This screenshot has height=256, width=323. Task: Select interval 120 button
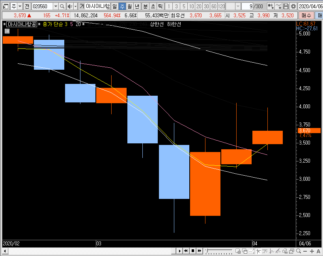click(x=221, y=7)
